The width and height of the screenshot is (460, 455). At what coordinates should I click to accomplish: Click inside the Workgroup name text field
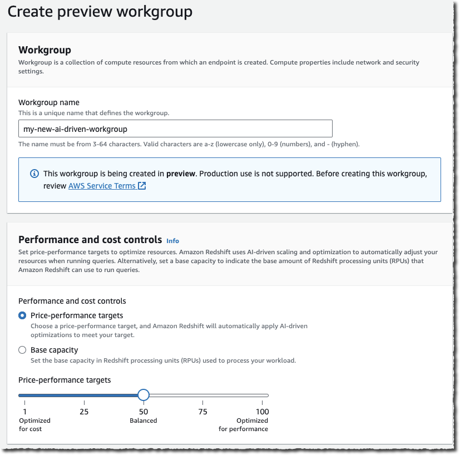pos(175,128)
